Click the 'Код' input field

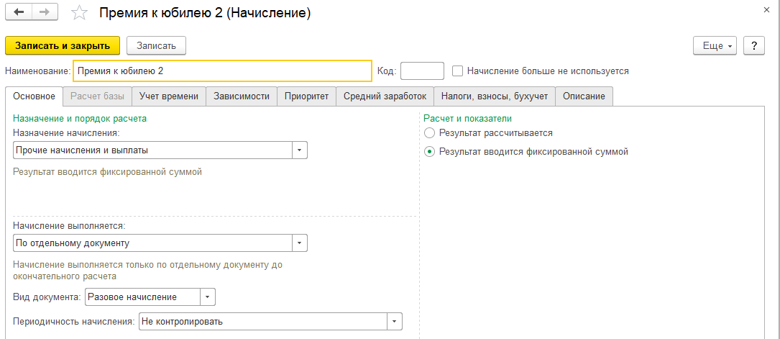point(422,71)
